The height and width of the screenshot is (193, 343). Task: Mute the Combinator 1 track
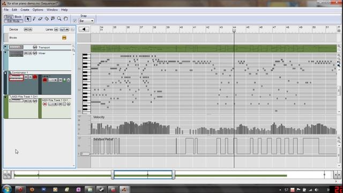tap(26, 77)
